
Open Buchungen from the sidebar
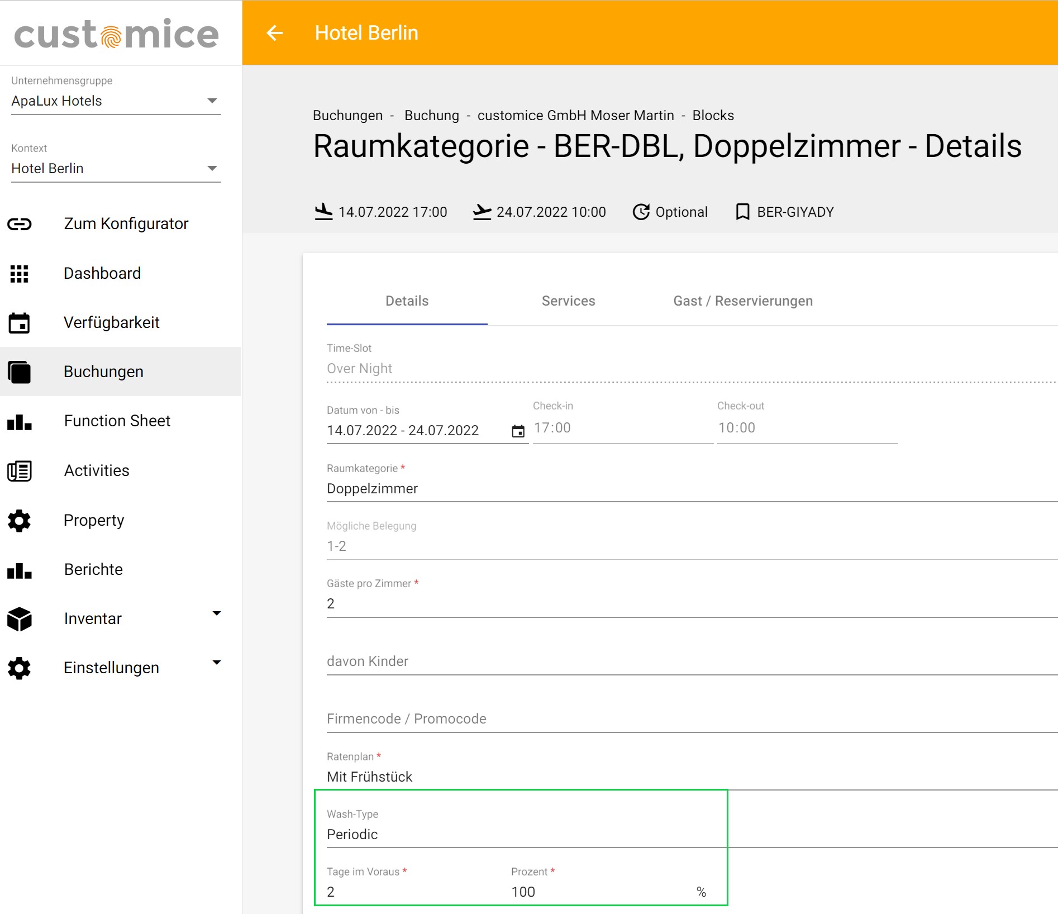click(x=121, y=372)
